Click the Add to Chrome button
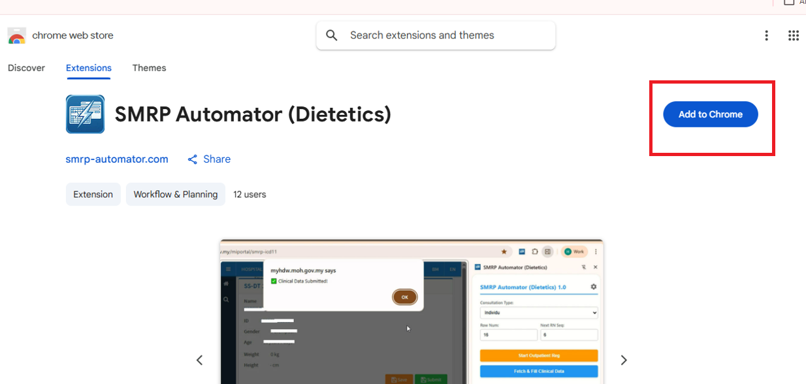Image resolution: width=806 pixels, height=384 pixels. tap(710, 114)
